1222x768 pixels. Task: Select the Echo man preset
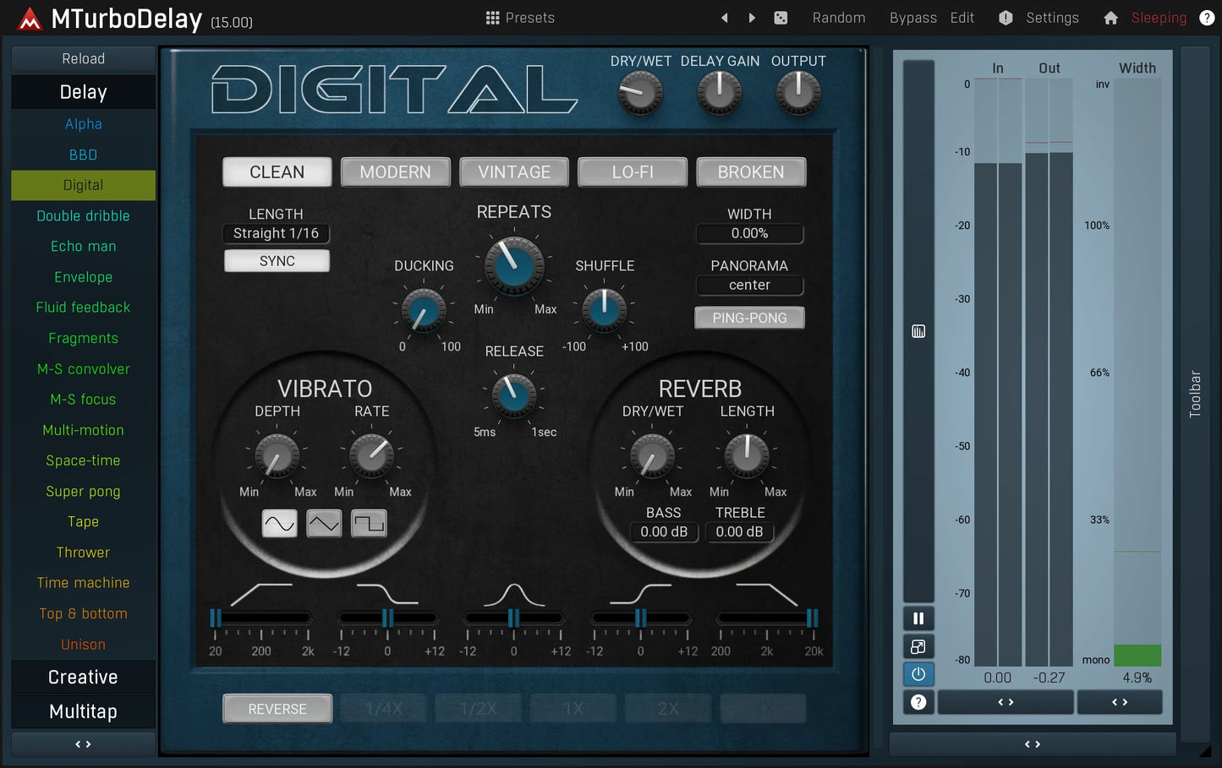point(82,246)
